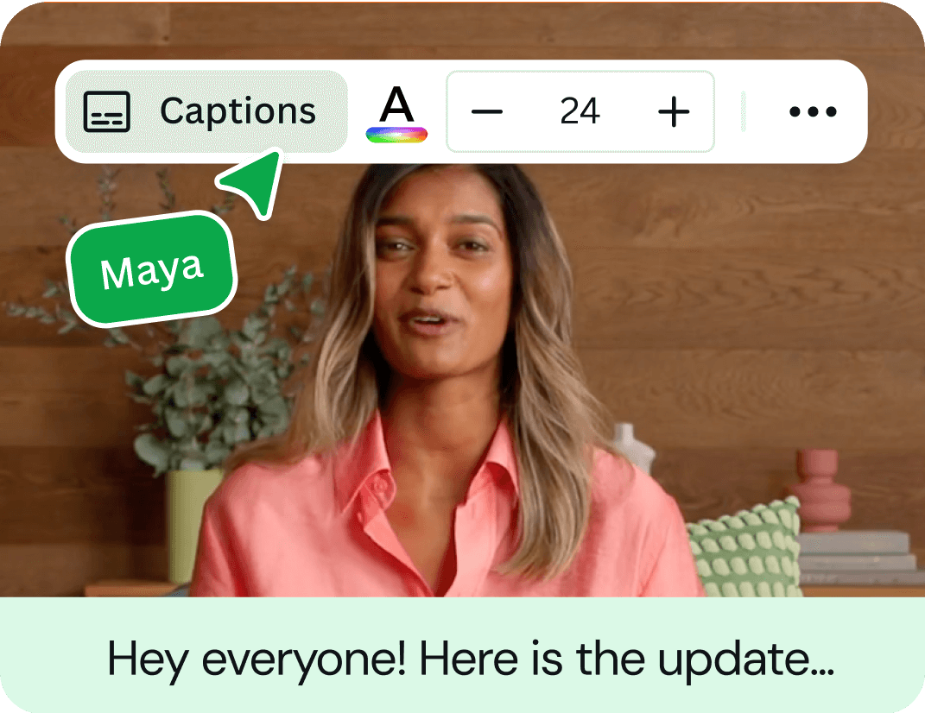Open the text color A icon
Screen dimensions: 925x713
pyautogui.click(x=396, y=104)
